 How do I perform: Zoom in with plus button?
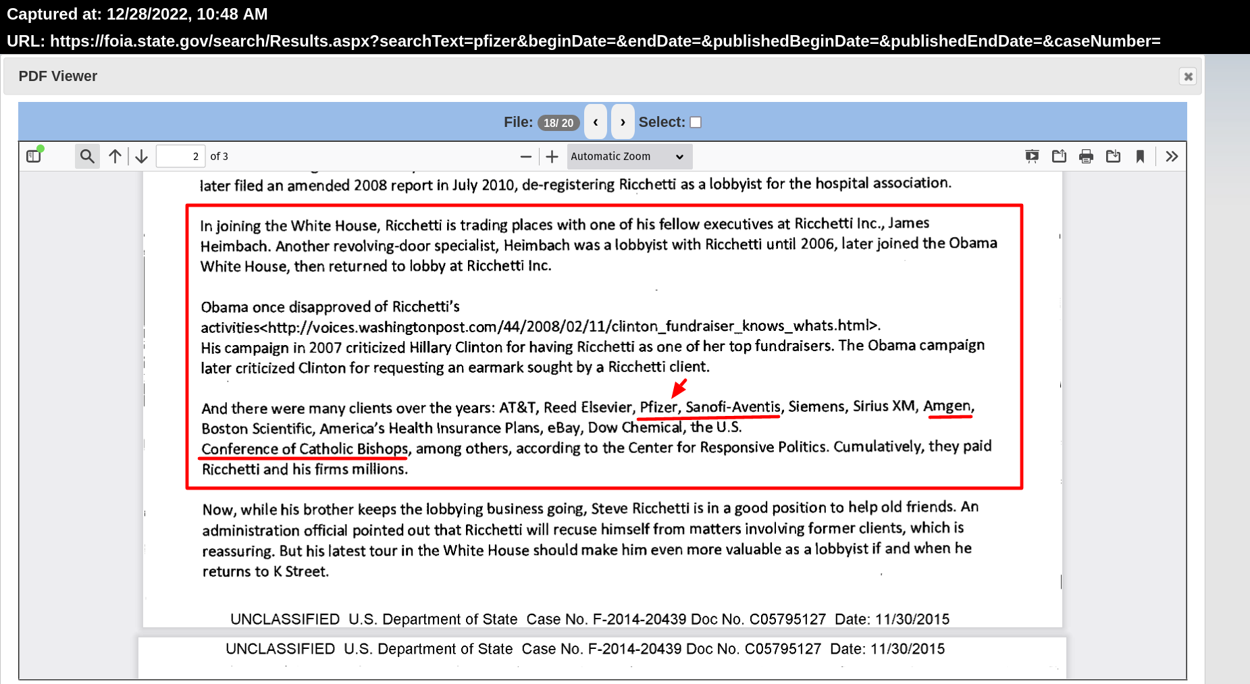[552, 156]
